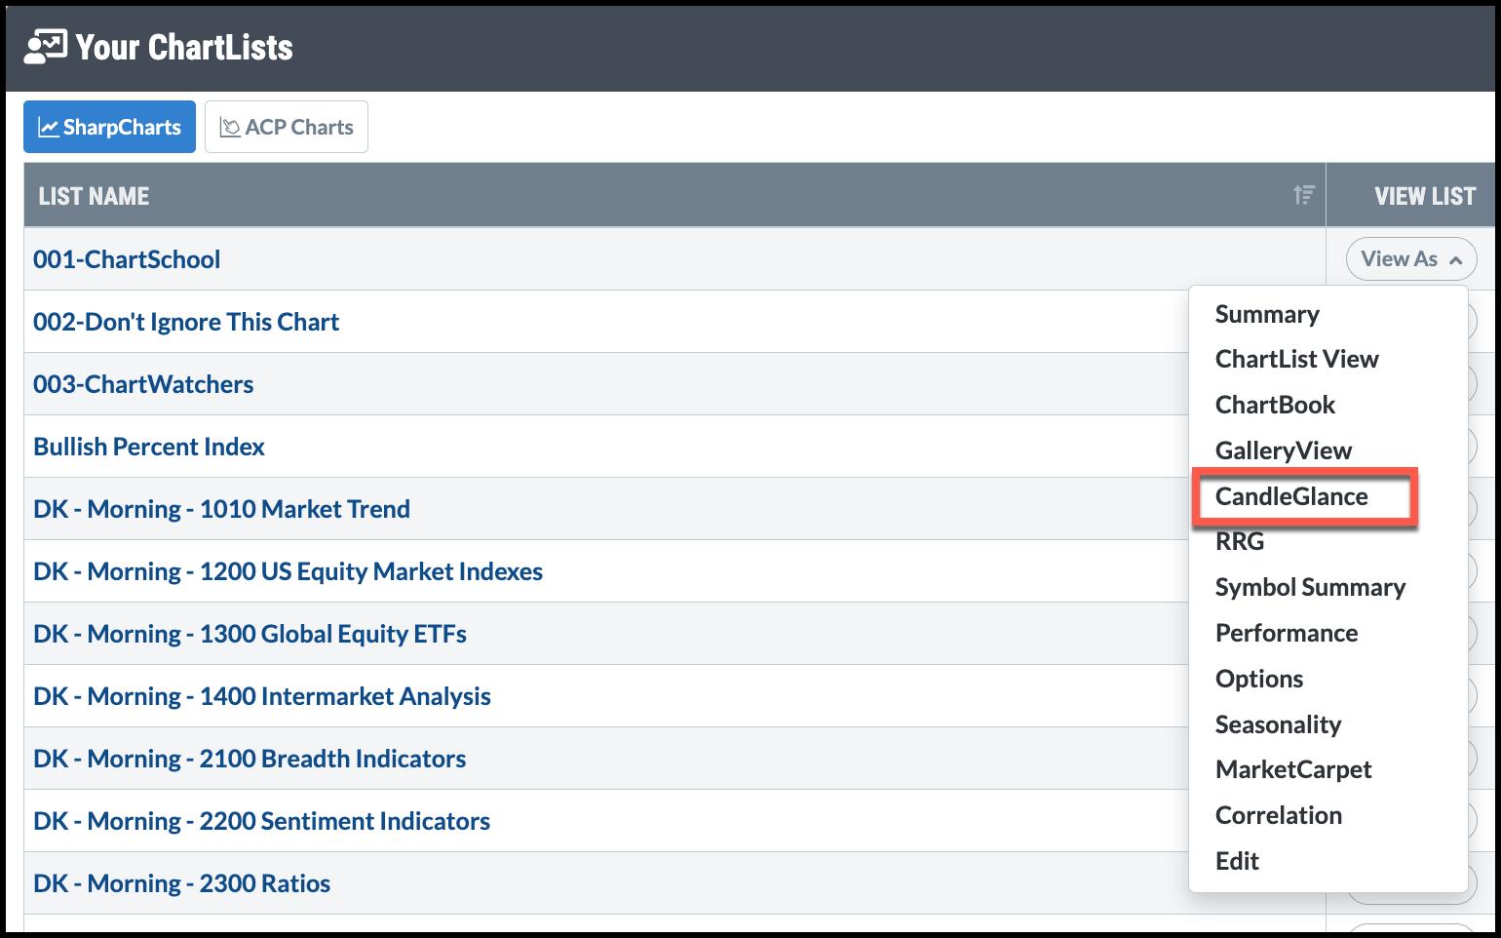1501x938 pixels.
Task: Select Performance in the View As menu
Action: tap(1286, 633)
